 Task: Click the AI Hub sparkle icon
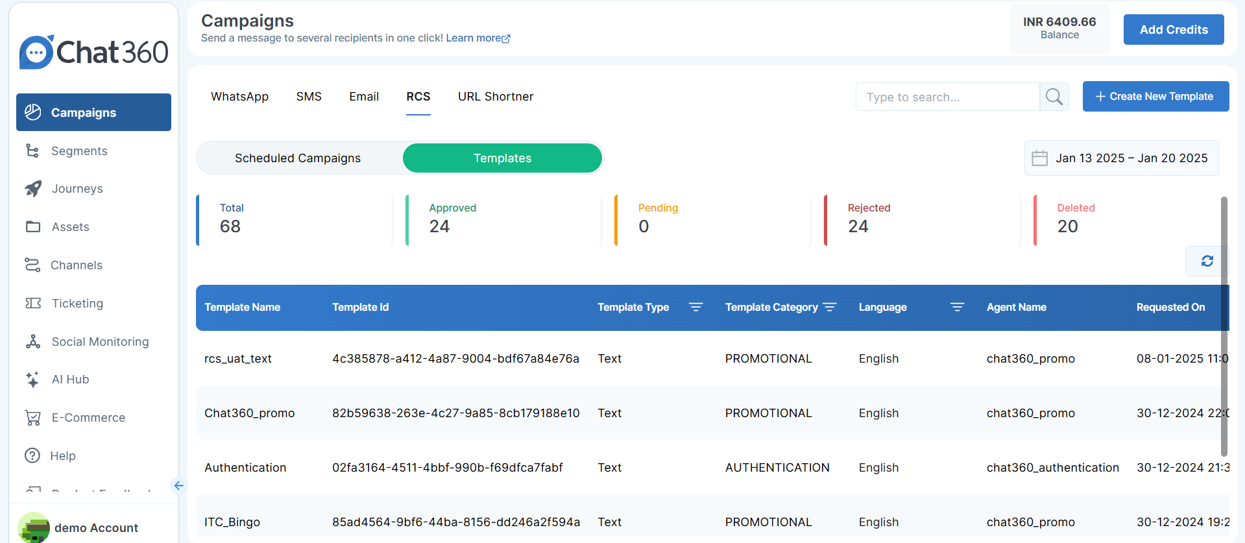[32, 380]
